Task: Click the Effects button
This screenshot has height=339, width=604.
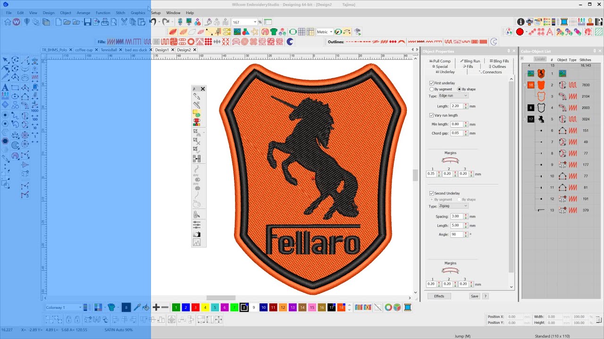Action: (x=439, y=296)
